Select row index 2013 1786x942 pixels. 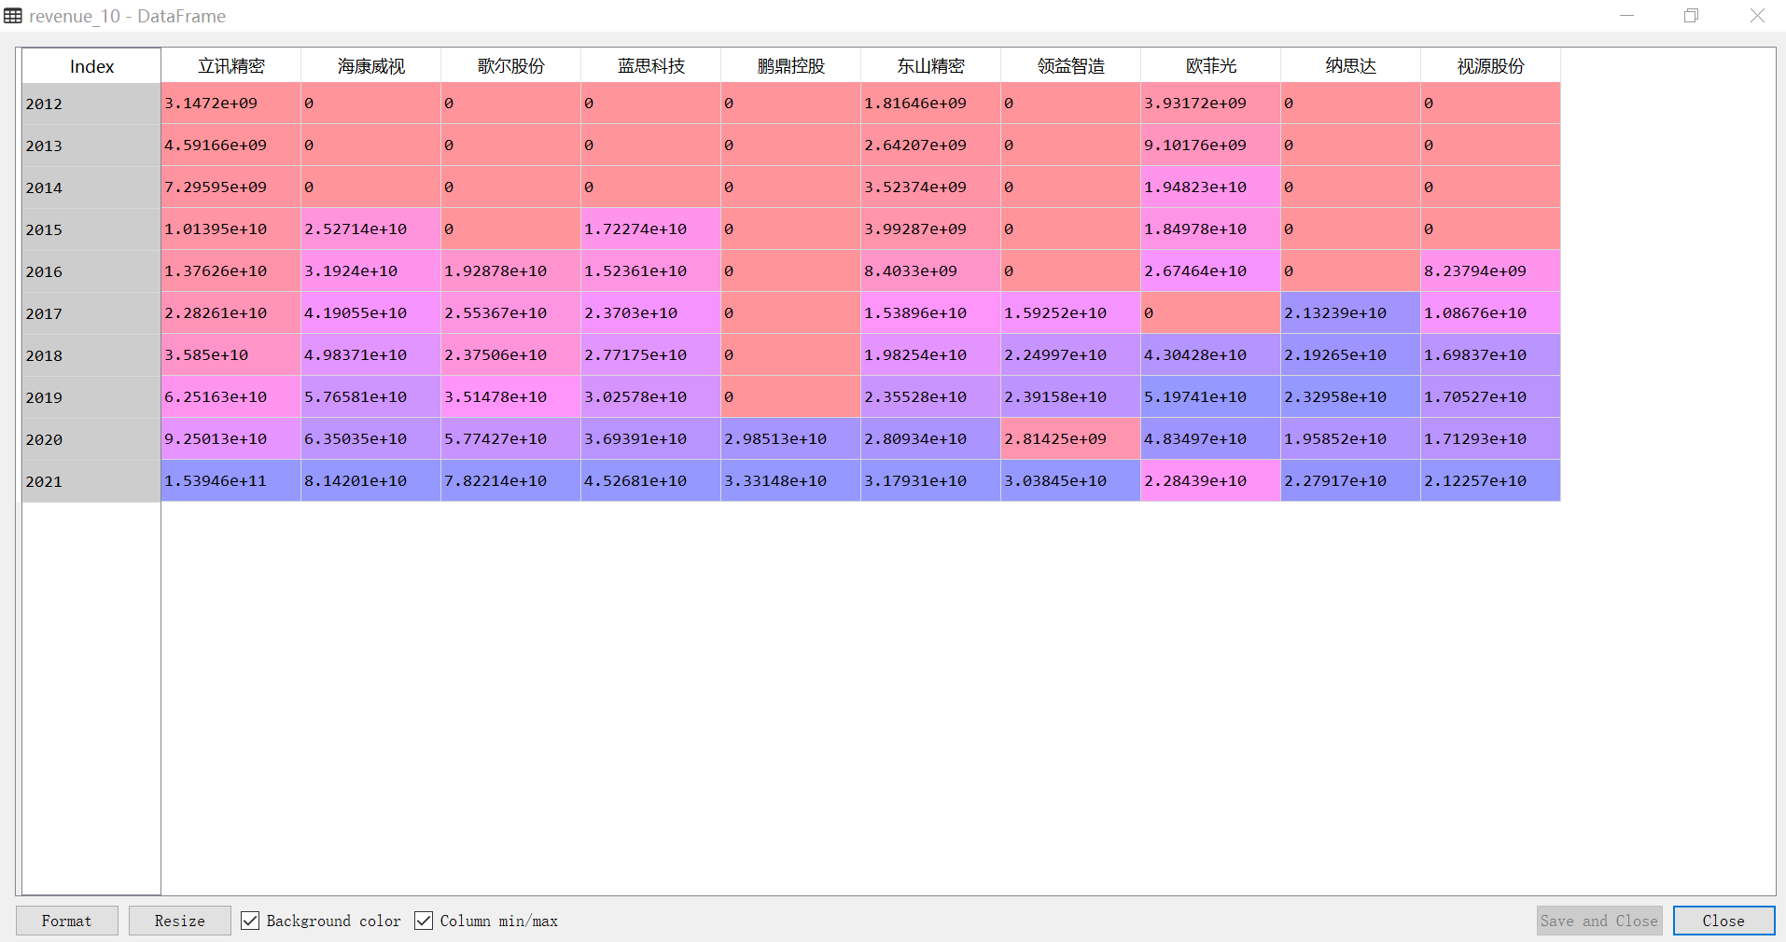point(91,145)
